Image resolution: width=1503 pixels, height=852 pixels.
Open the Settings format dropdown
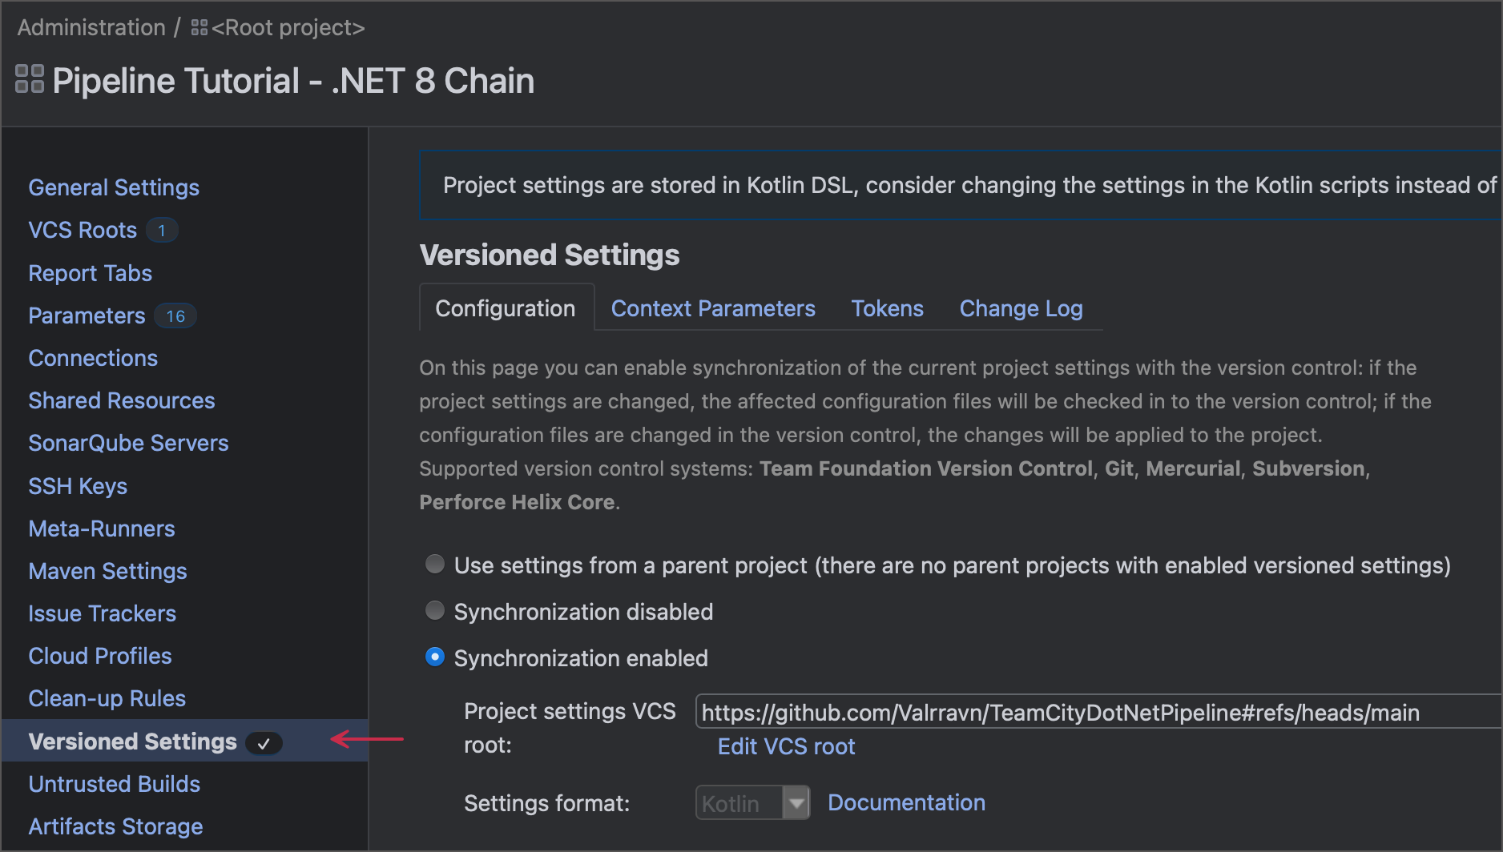(x=796, y=802)
